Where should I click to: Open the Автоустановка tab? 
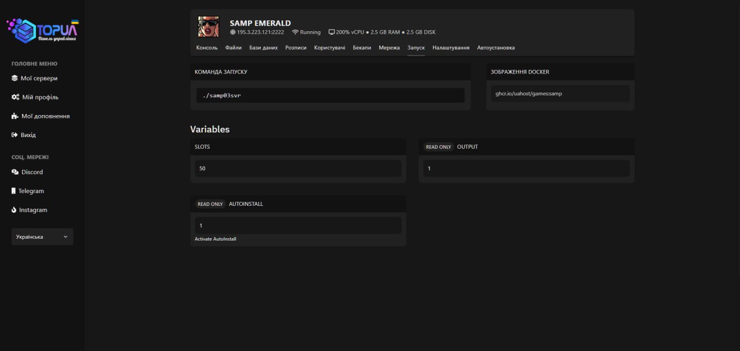pyautogui.click(x=495, y=47)
